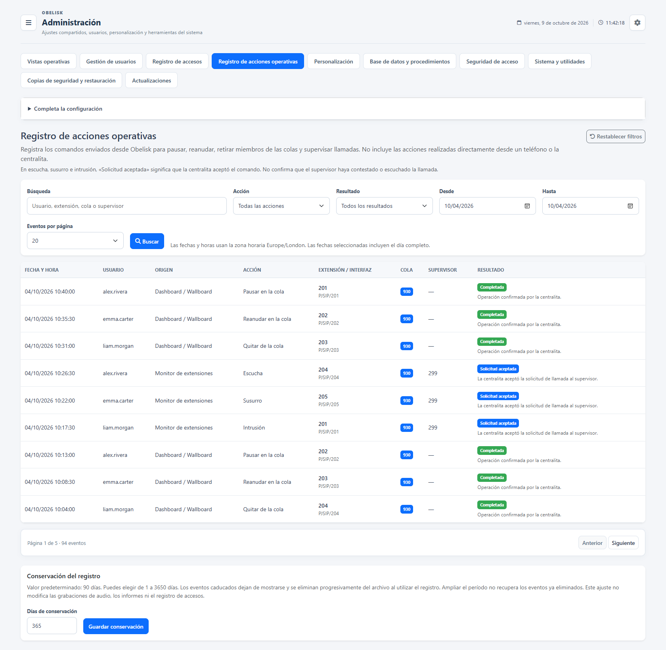Open the hamburger navigation menu
The image size is (666, 650).
pyautogui.click(x=29, y=23)
